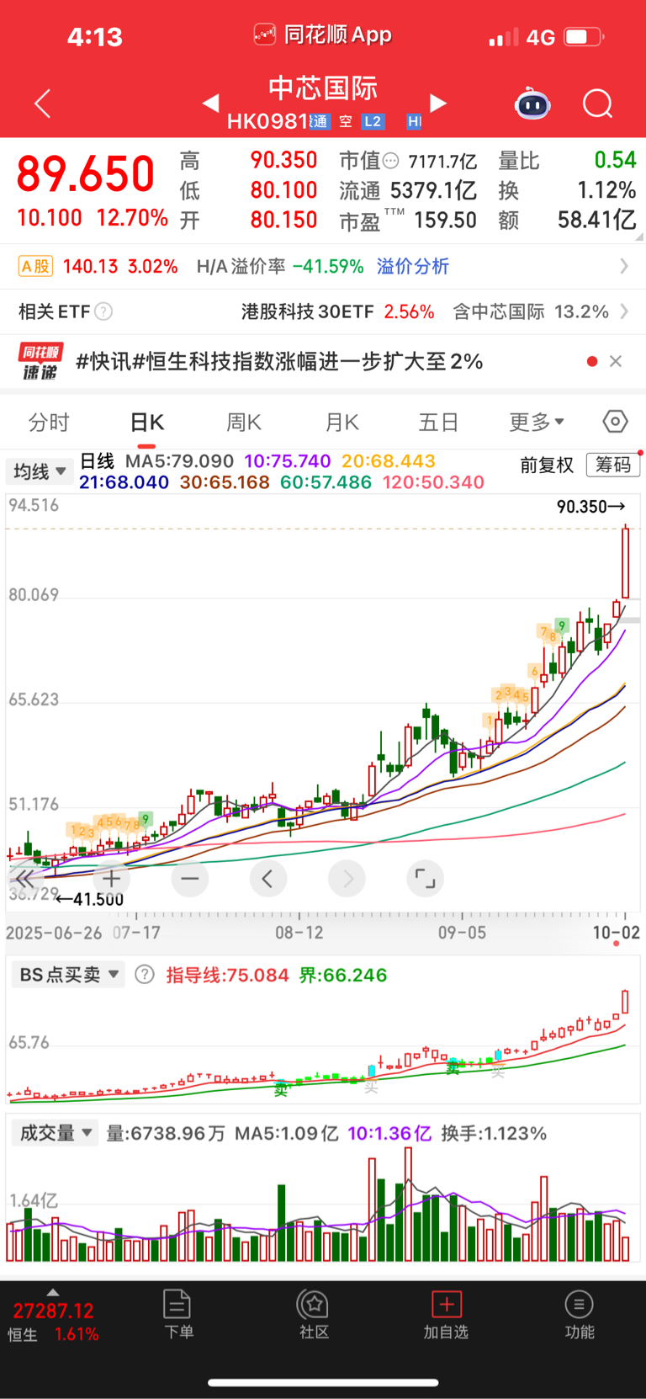The height and width of the screenshot is (1399, 646).
Task: Open the 均线 indicator dropdown
Action: 39,471
